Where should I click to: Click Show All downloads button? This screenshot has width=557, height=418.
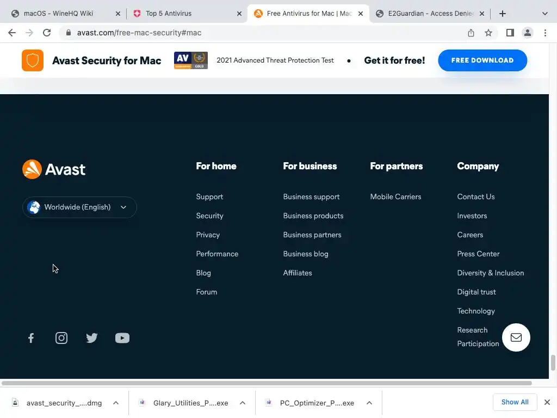pos(515,402)
